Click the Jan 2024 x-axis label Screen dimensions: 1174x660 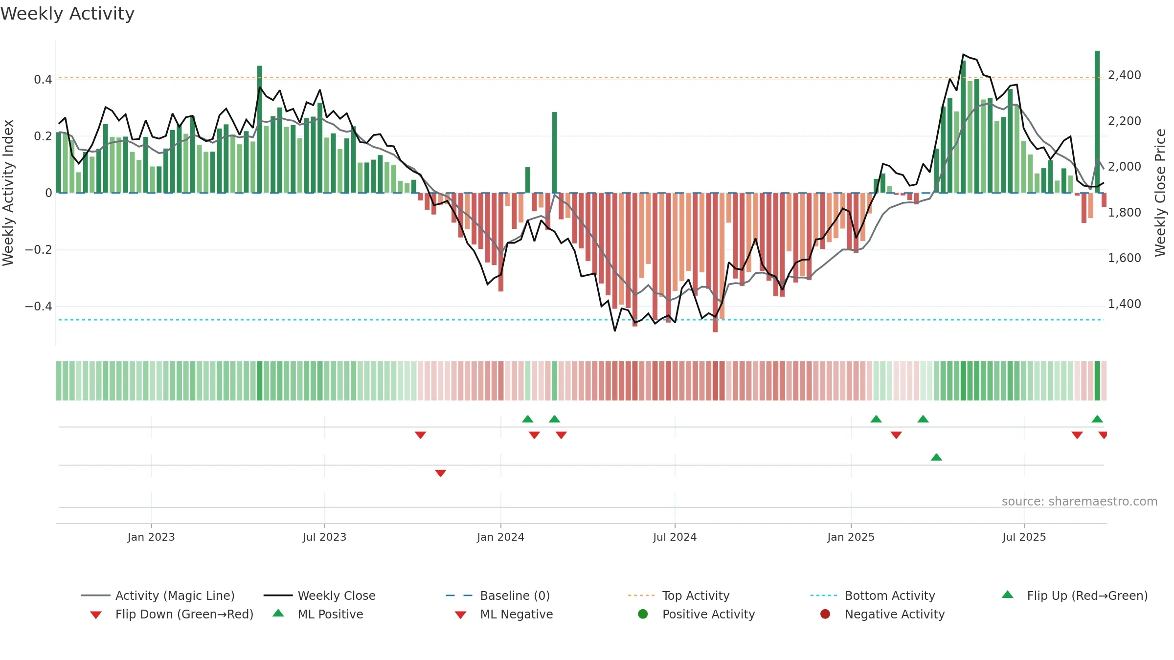500,537
